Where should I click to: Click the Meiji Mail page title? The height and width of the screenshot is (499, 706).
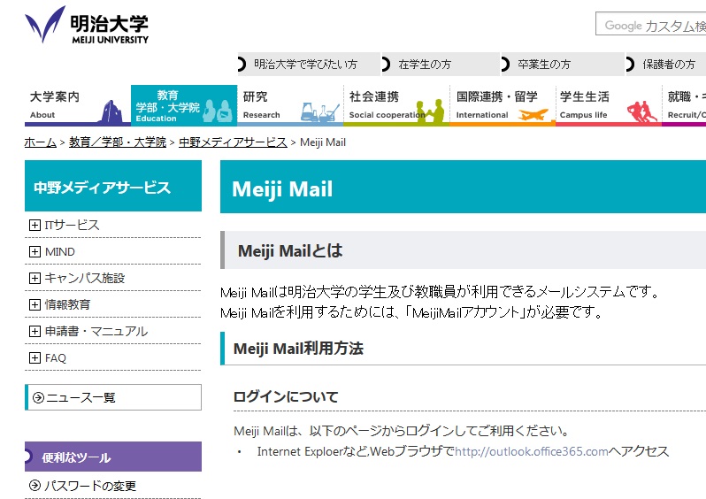coord(282,189)
